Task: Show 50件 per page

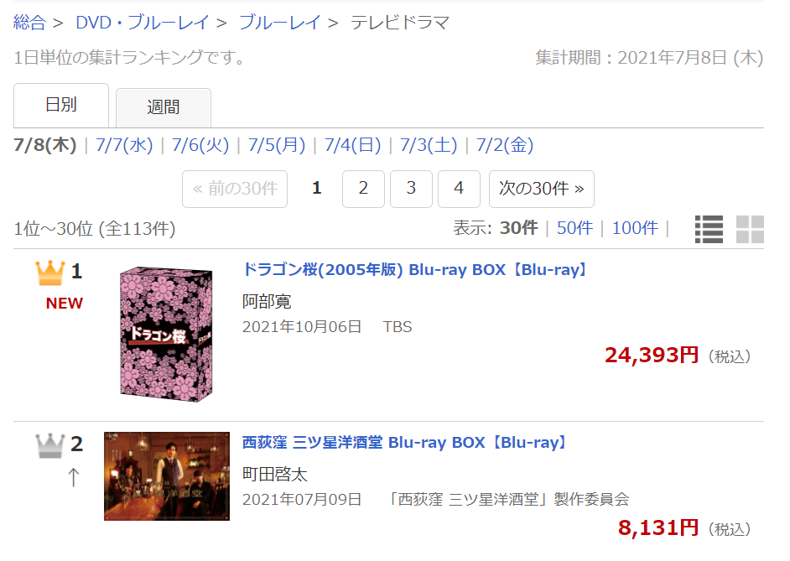Action: click(x=574, y=228)
